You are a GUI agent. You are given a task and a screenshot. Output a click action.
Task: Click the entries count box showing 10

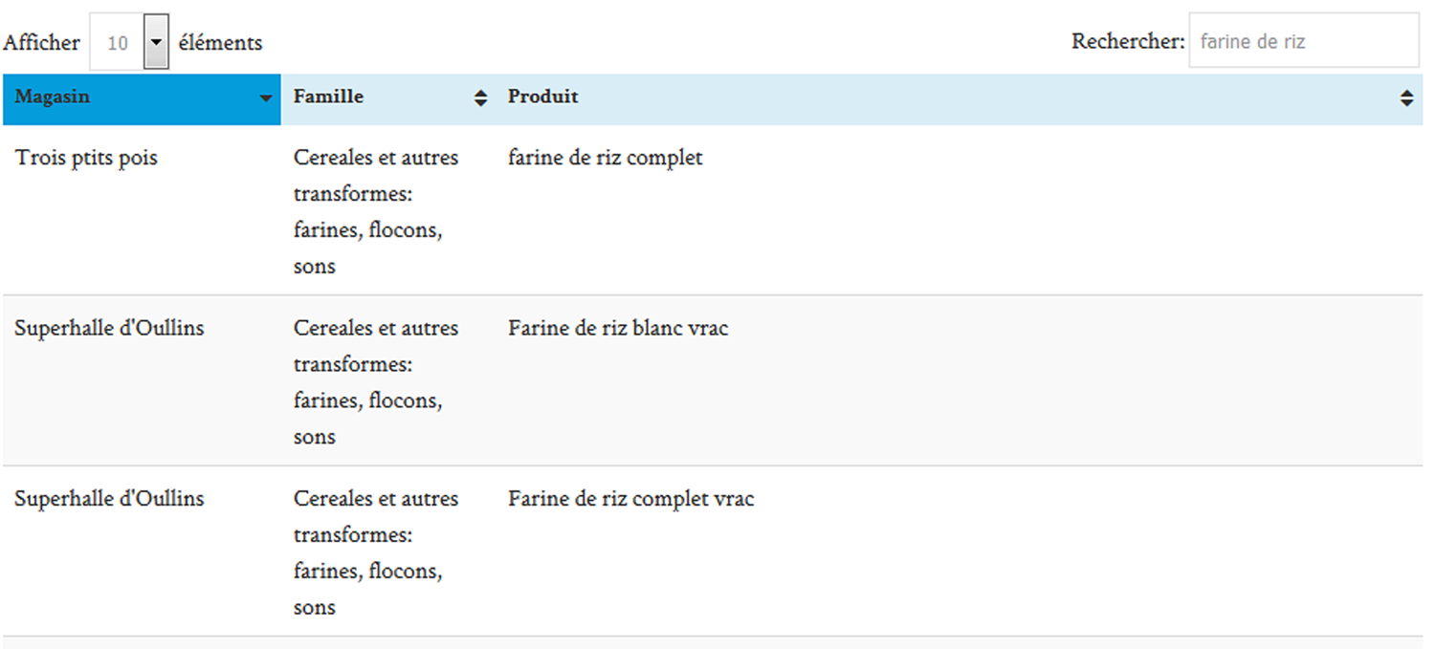[x=118, y=43]
